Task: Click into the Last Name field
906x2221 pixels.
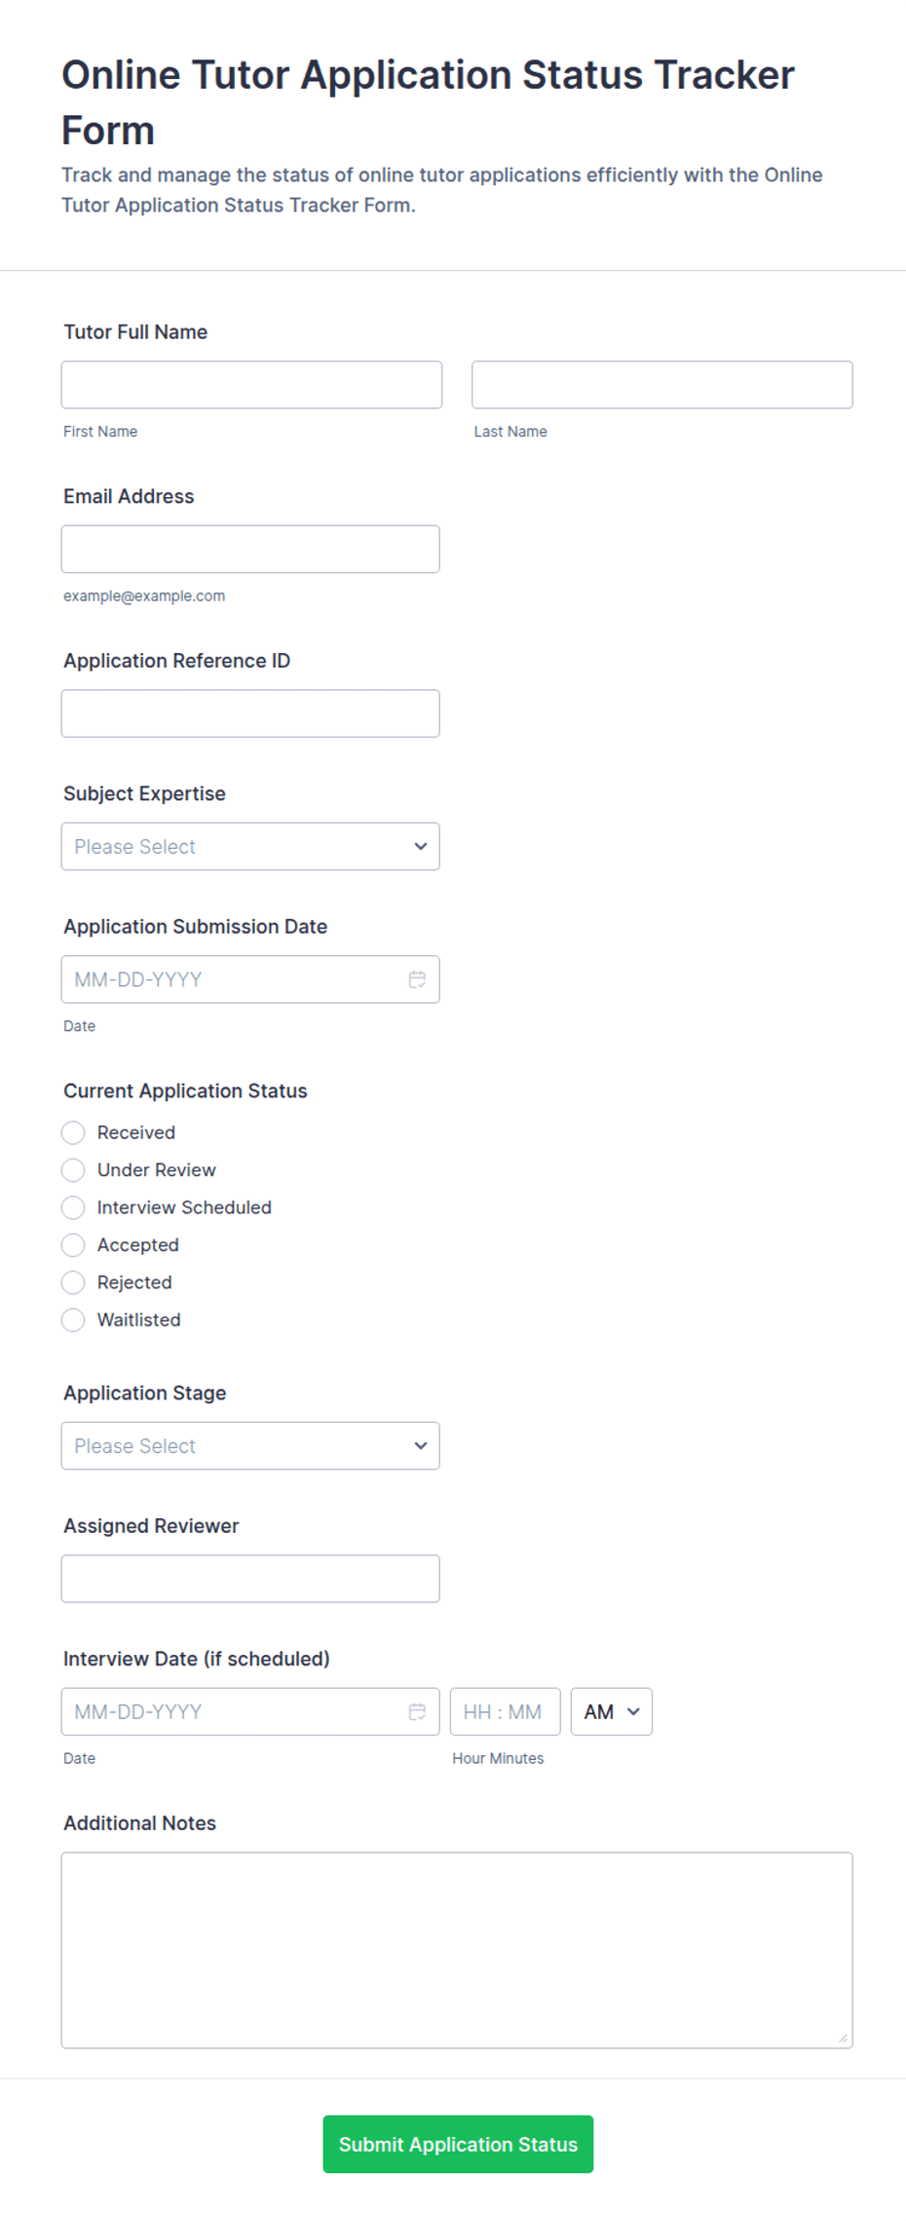Action: (x=662, y=385)
